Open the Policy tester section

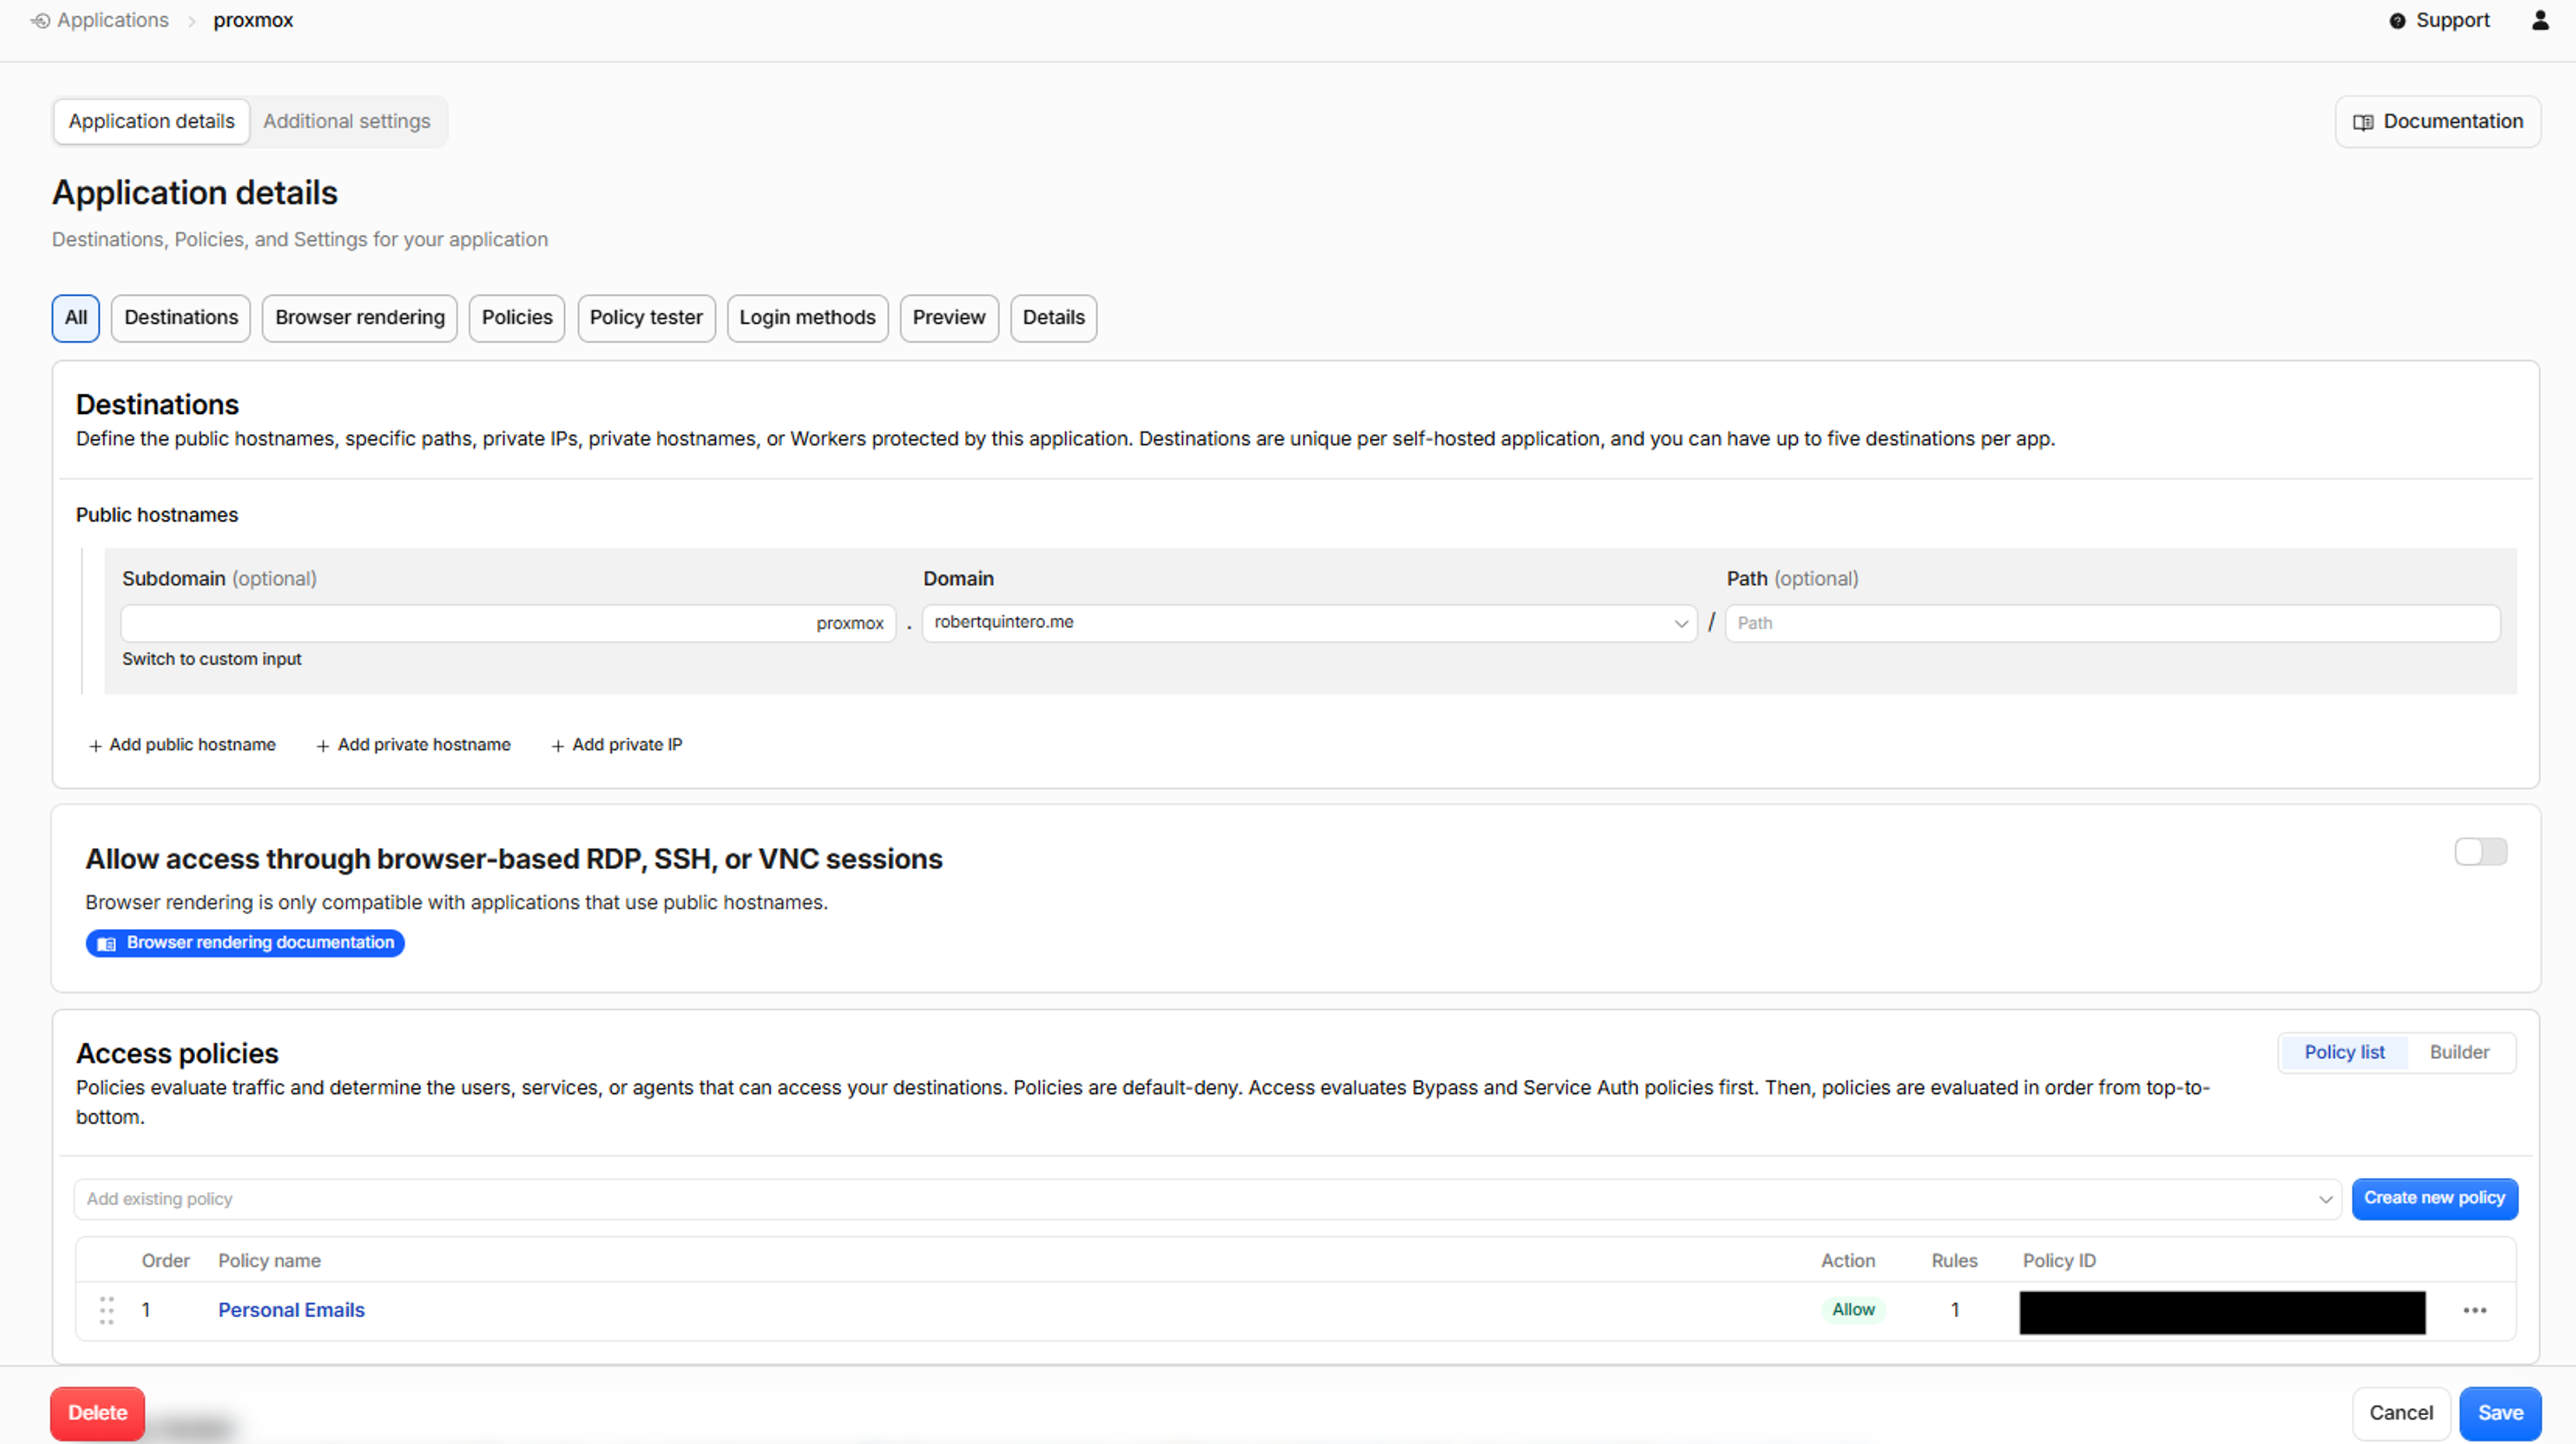click(646, 318)
